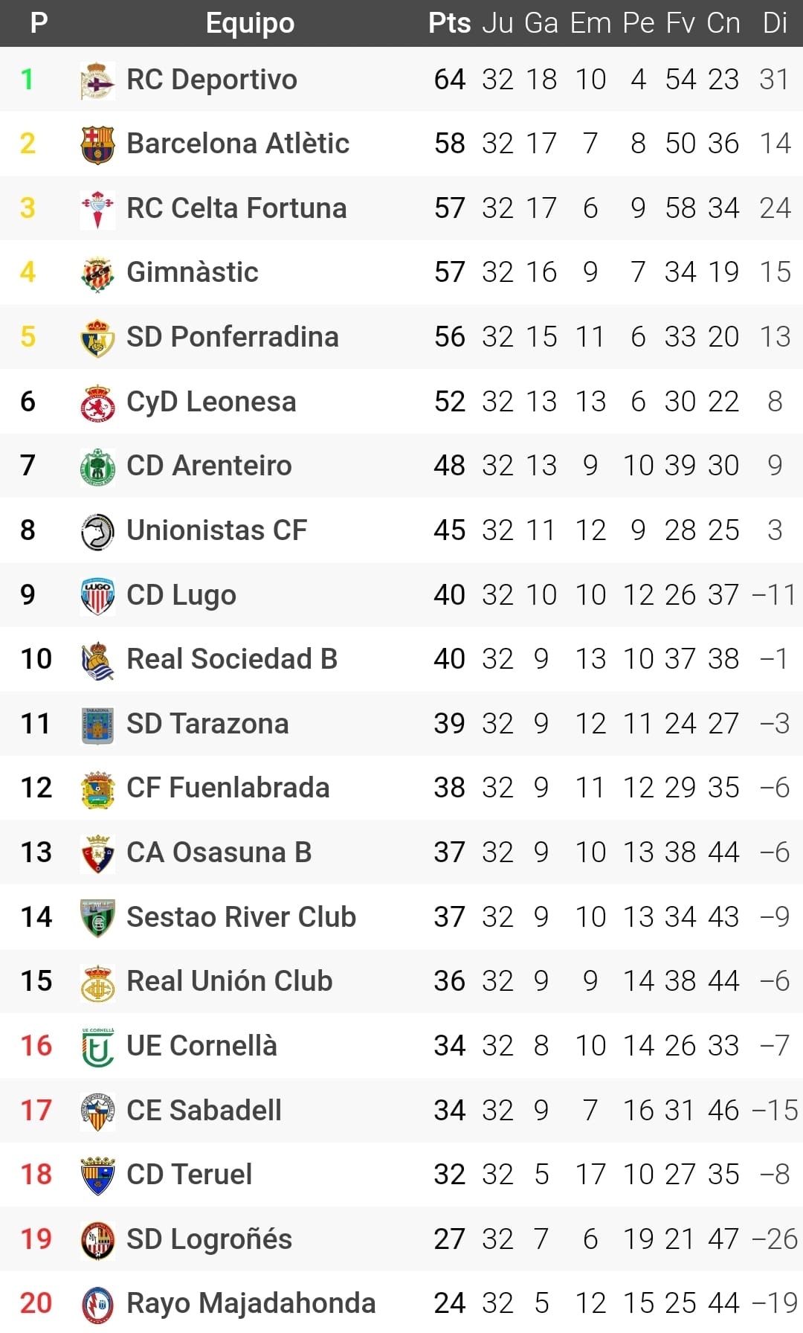Image resolution: width=803 pixels, height=1333 pixels.
Task: Tap the SD Ponferradina badge
Action: pyautogui.click(x=97, y=337)
